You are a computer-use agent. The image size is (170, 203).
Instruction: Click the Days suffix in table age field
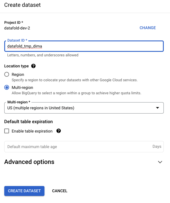(x=157, y=146)
